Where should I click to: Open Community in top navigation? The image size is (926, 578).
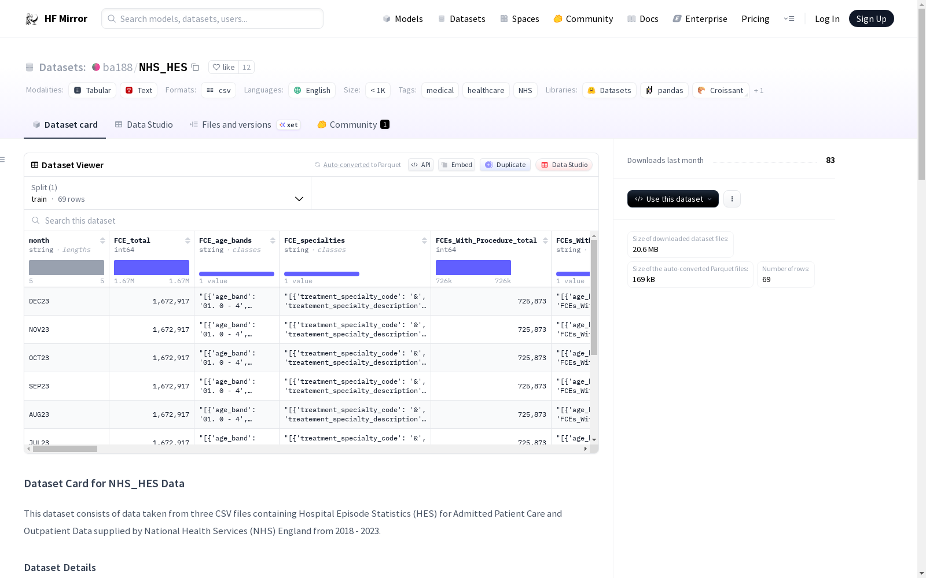[x=583, y=19]
